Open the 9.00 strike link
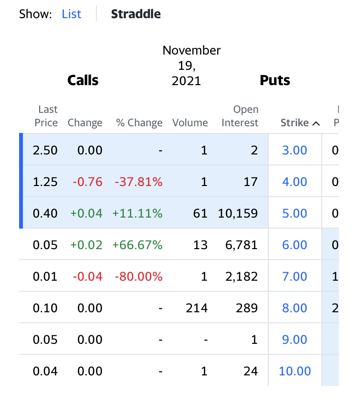This screenshot has width=358, height=406. 295,340
